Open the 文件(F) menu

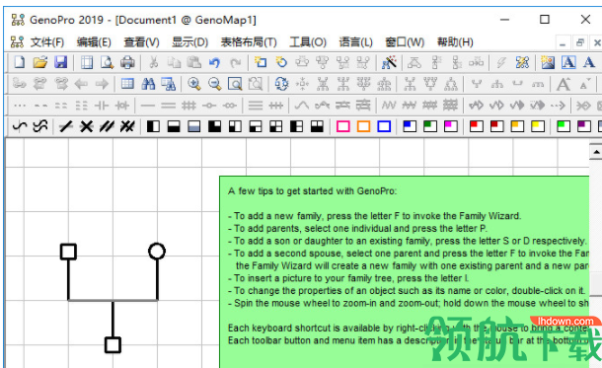pos(47,41)
